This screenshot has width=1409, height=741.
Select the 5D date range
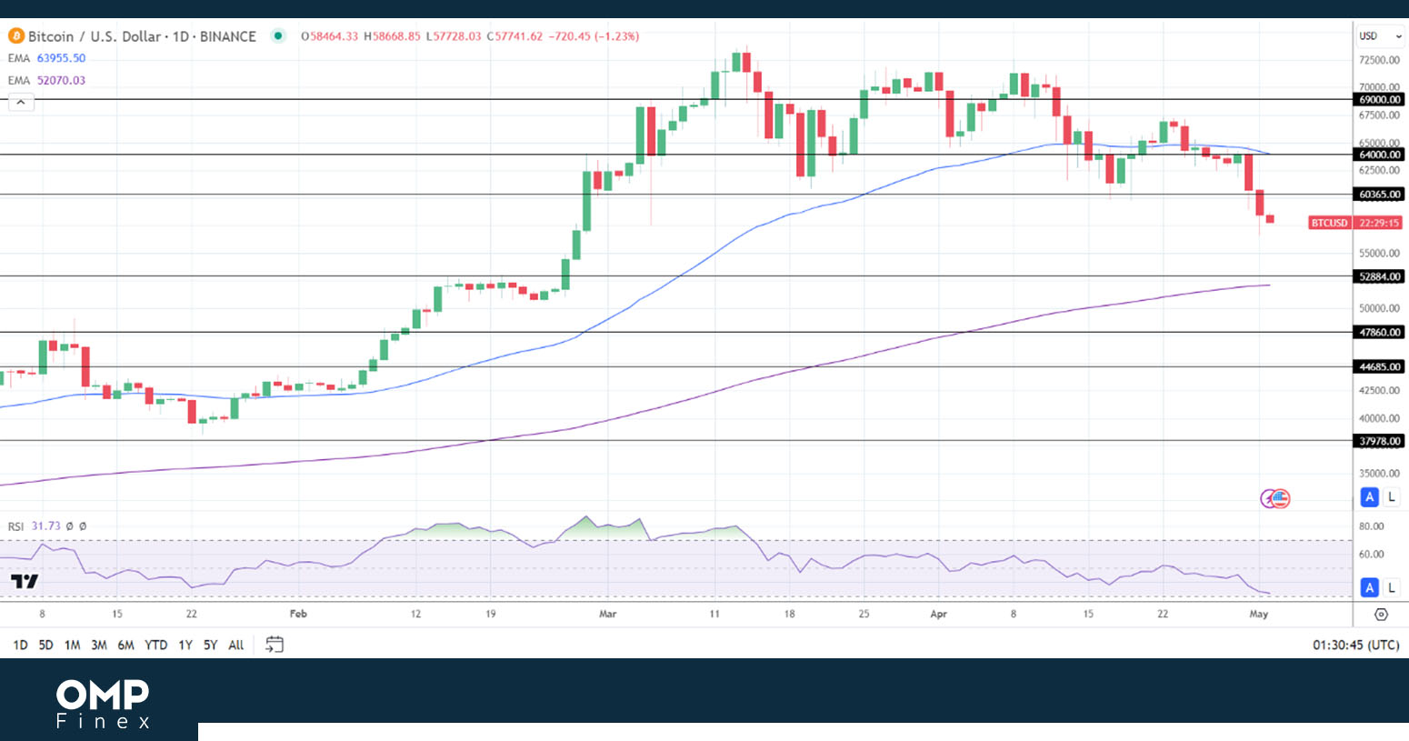[x=45, y=645]
